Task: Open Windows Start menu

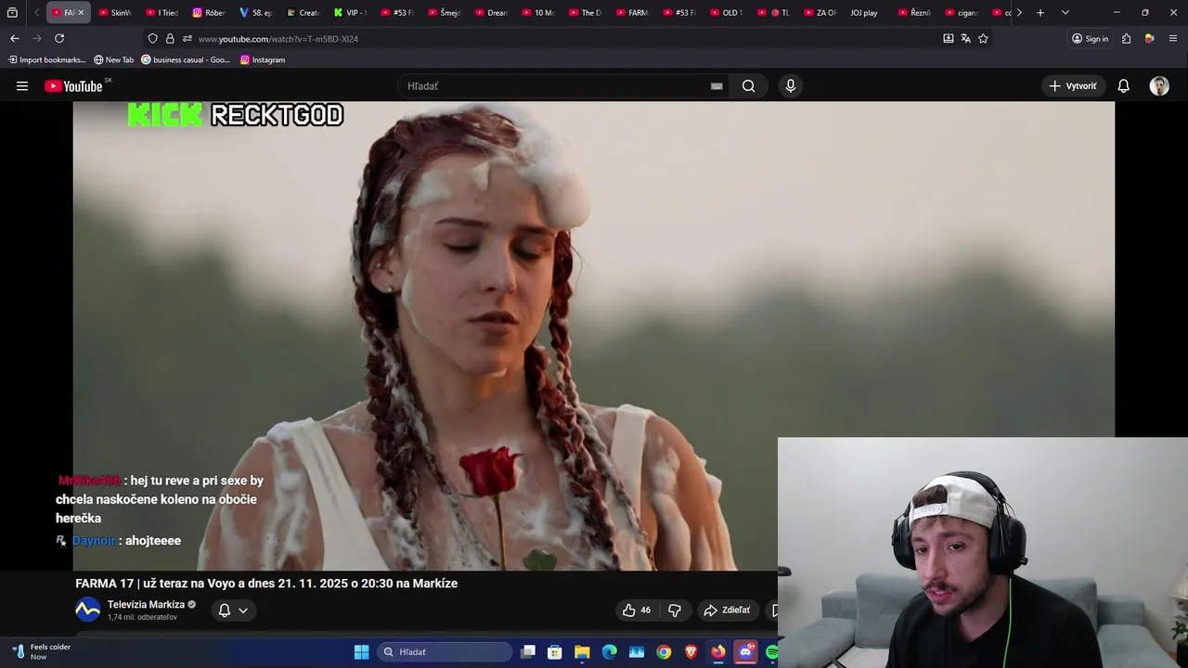Action: click(x=361, y=652)
